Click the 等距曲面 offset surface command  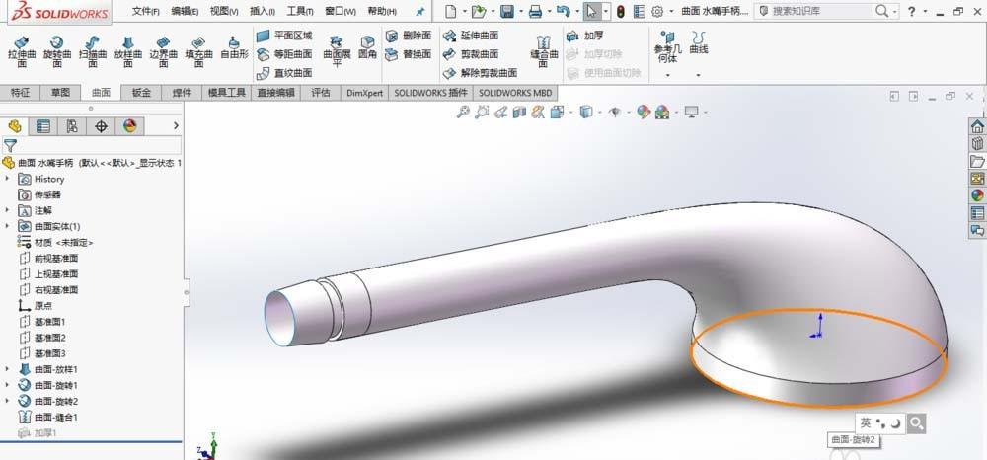pos(284,54)
